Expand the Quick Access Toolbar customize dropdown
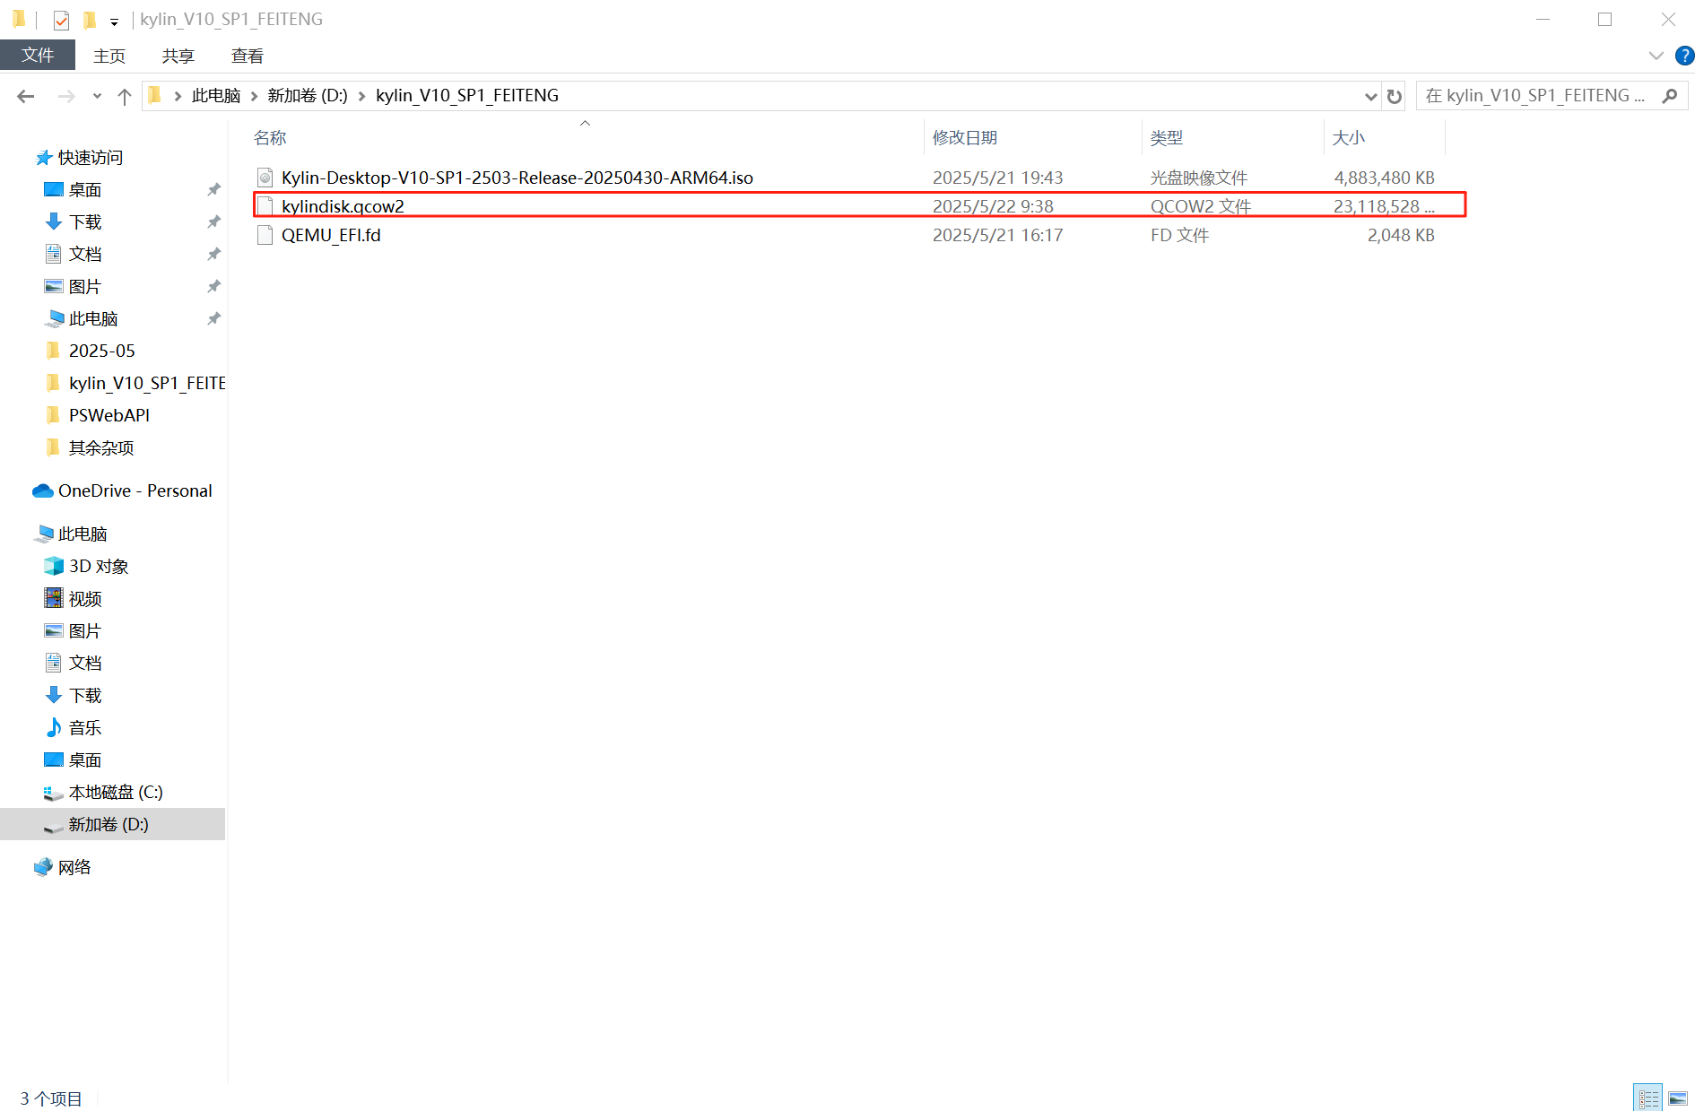Image resolution: width=1695 pixels, height=1111 pixels. coord(114,22)
